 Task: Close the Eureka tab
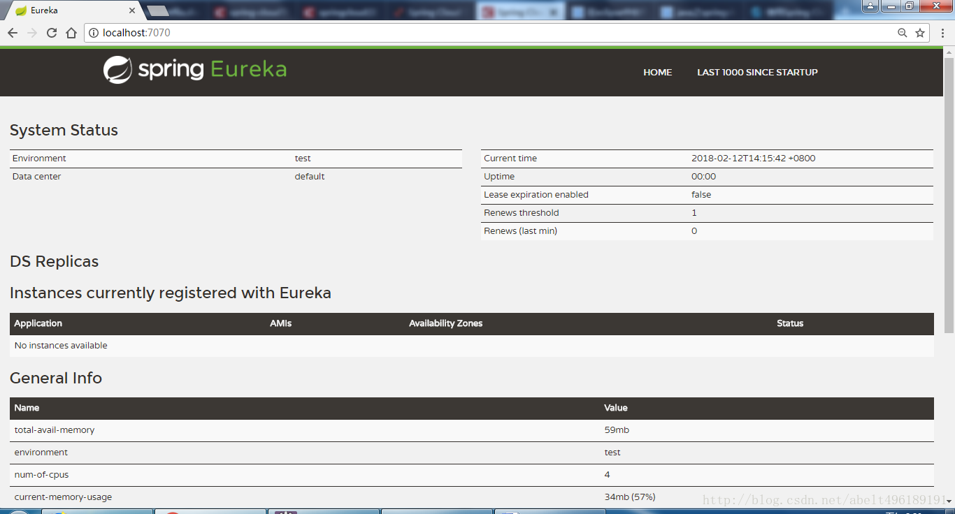coord(133,10)
